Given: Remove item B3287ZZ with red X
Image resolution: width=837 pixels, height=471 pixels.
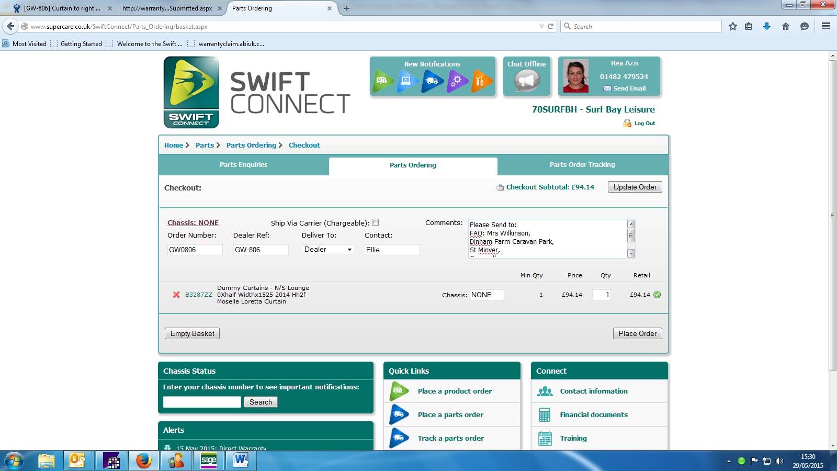Looking at the screenshot, I should [x=176, y=295].
